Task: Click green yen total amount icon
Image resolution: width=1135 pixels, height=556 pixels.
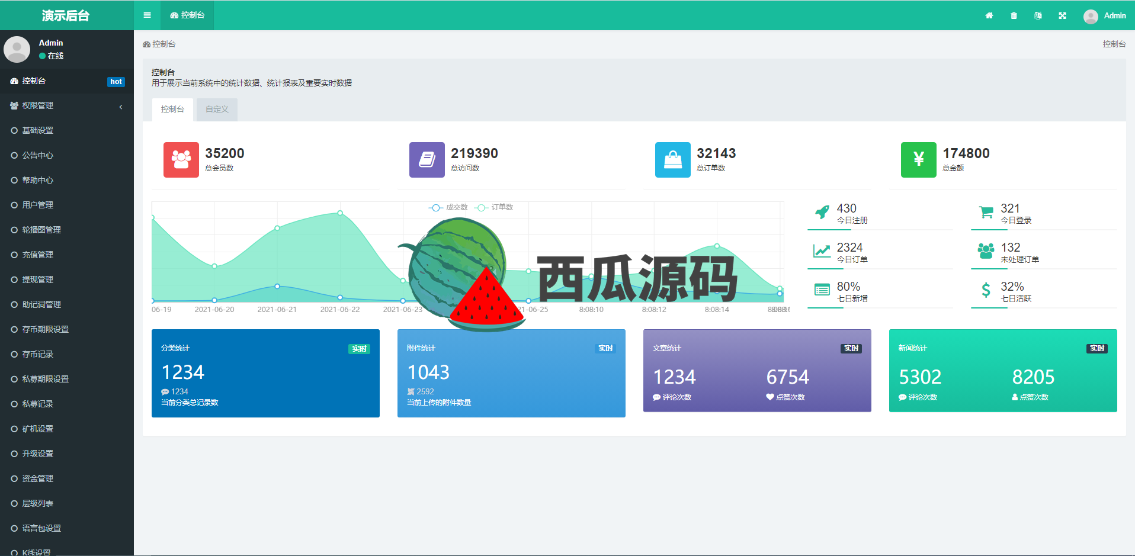Action: [919, 160]
